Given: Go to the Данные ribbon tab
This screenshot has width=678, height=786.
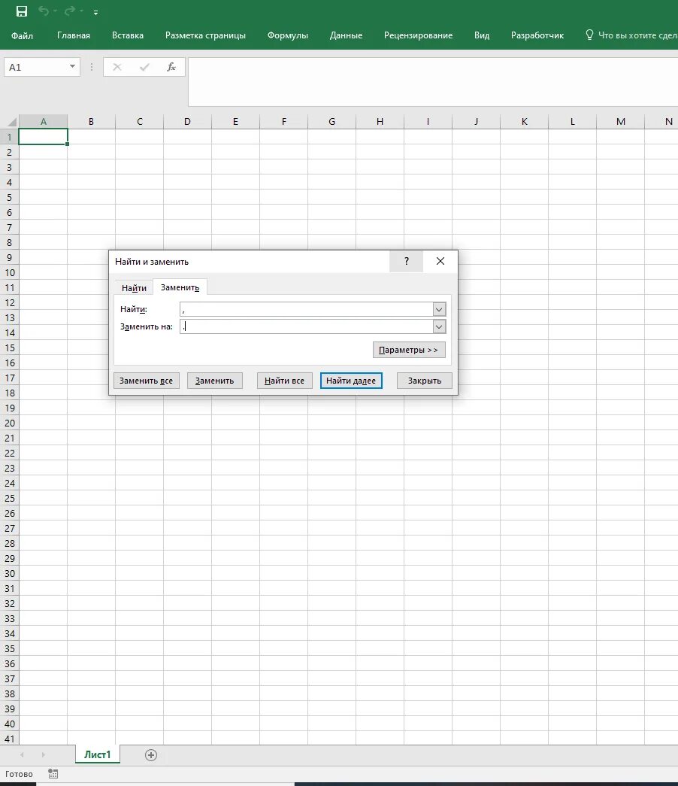Looking at the screenshot, I should pos(347,35).
